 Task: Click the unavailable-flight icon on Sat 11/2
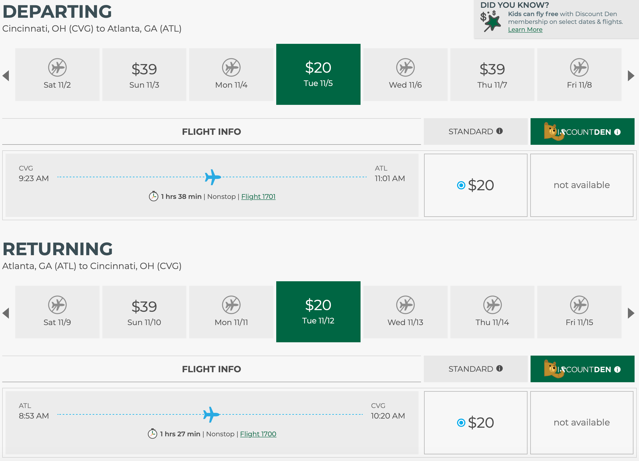(57, 68)
